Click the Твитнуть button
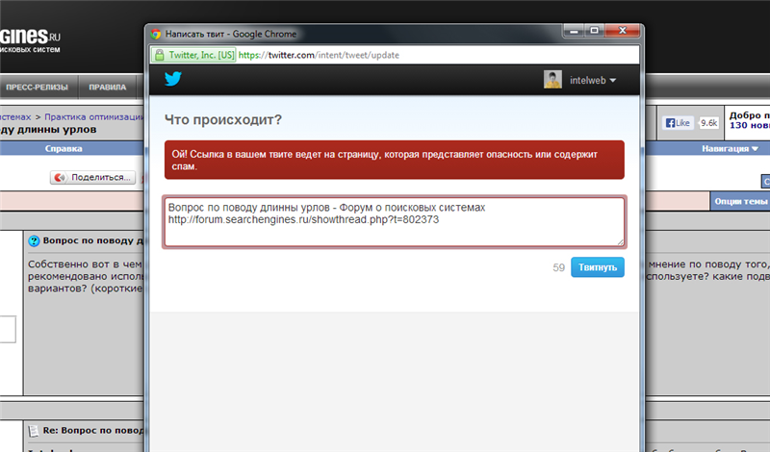This screenshot has width=770, height=452. [597, 267]
